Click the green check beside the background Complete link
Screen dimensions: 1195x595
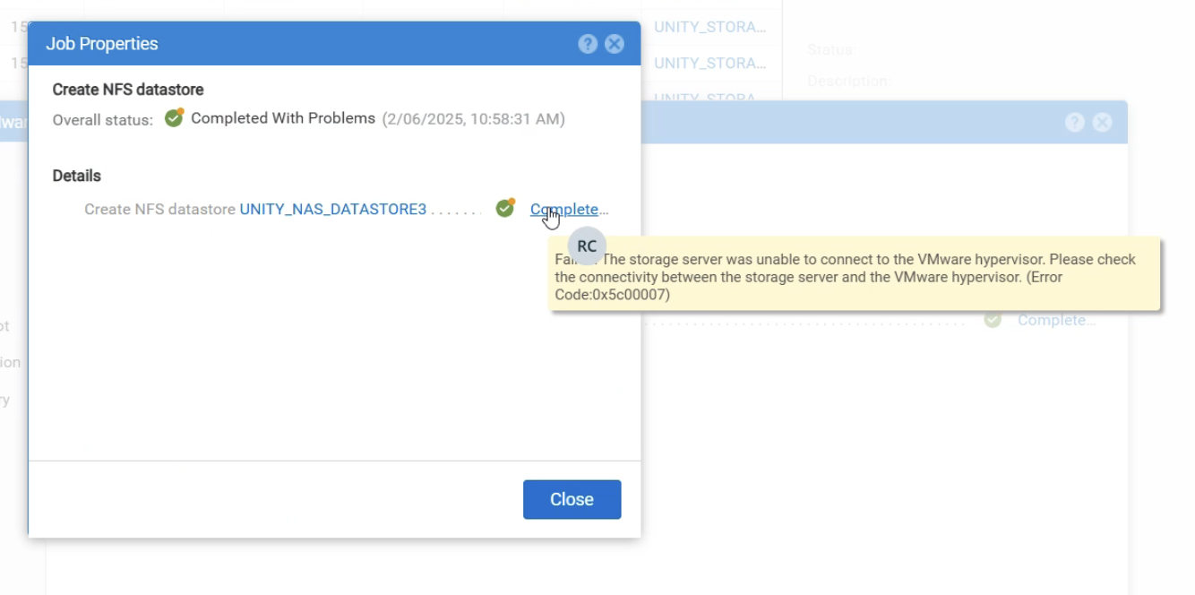[993, 320]
